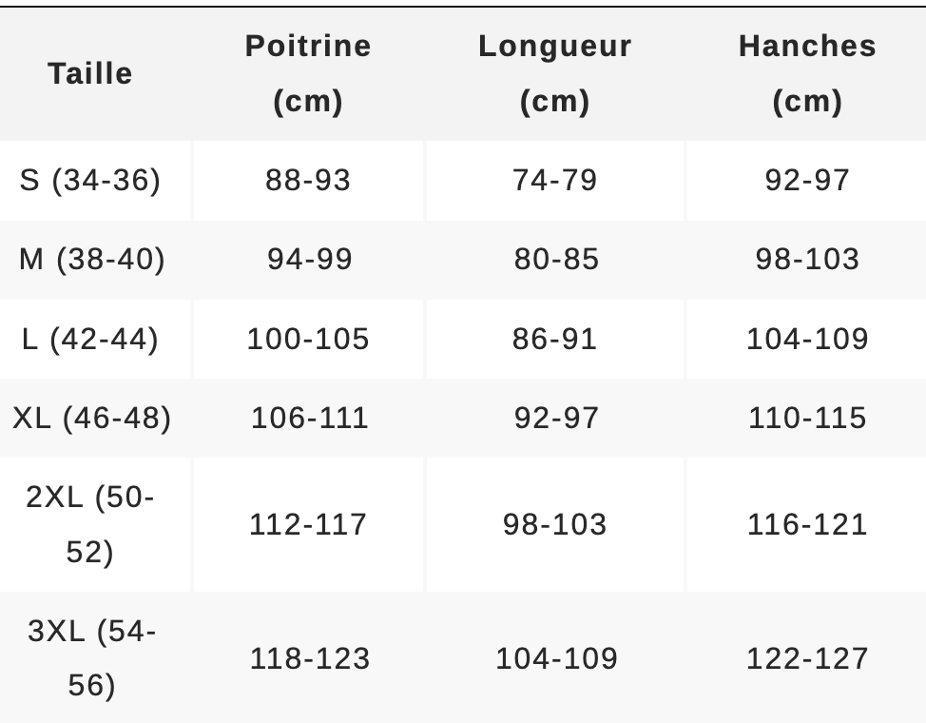Select the L (42-44) size cell
Screen dimensions: 926x723
[x=90, y=340]
